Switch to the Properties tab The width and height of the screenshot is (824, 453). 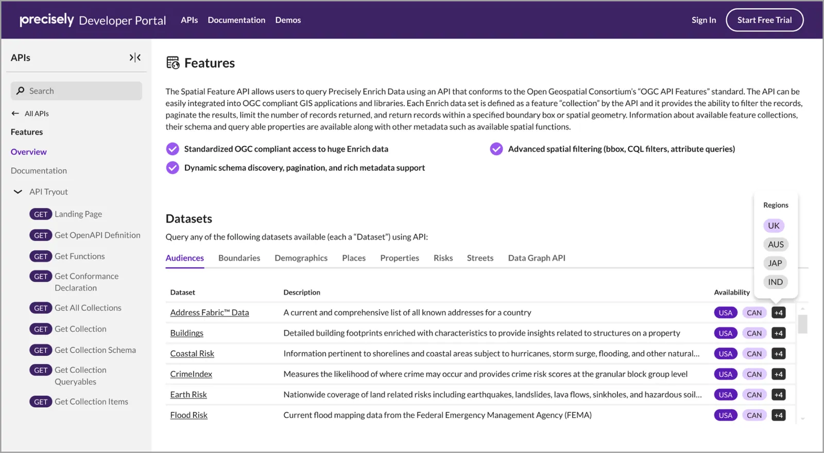[400, 258]
